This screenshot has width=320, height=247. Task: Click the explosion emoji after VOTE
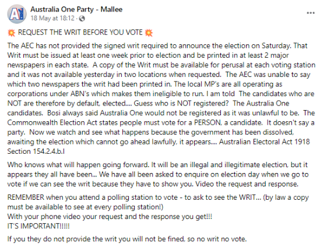(149, 33)
